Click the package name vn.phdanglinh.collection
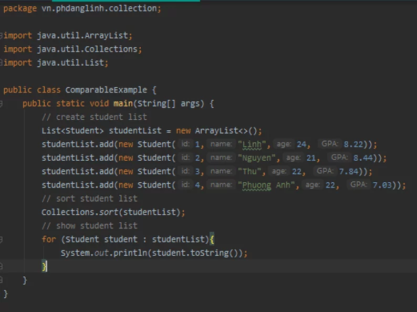This screenshot has width=417, height=312. point(100,8)
